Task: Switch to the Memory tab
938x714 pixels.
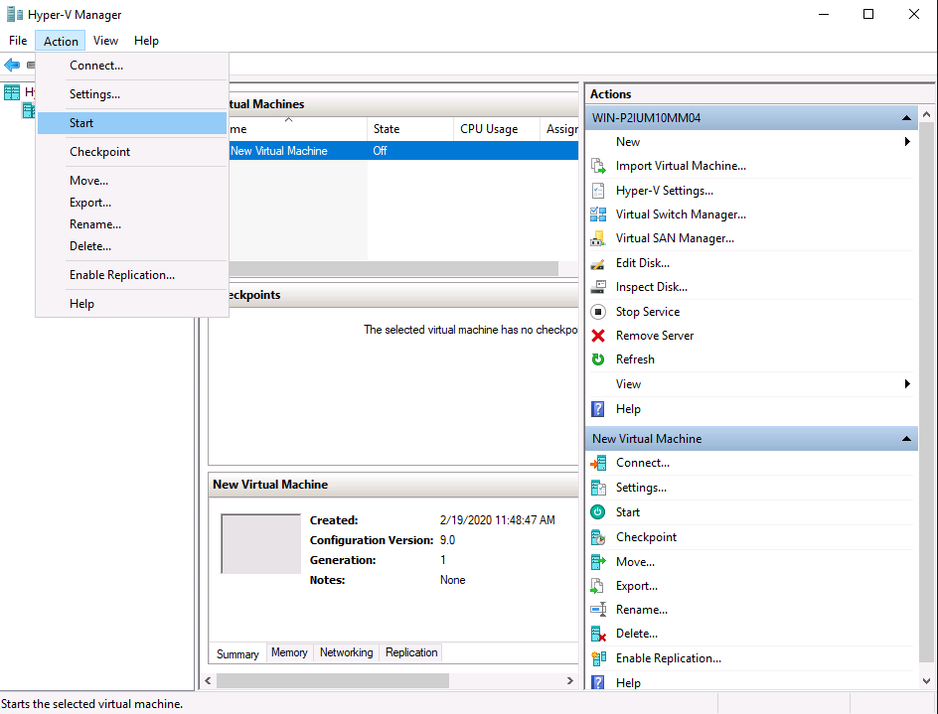Action: tap(289, 652)
